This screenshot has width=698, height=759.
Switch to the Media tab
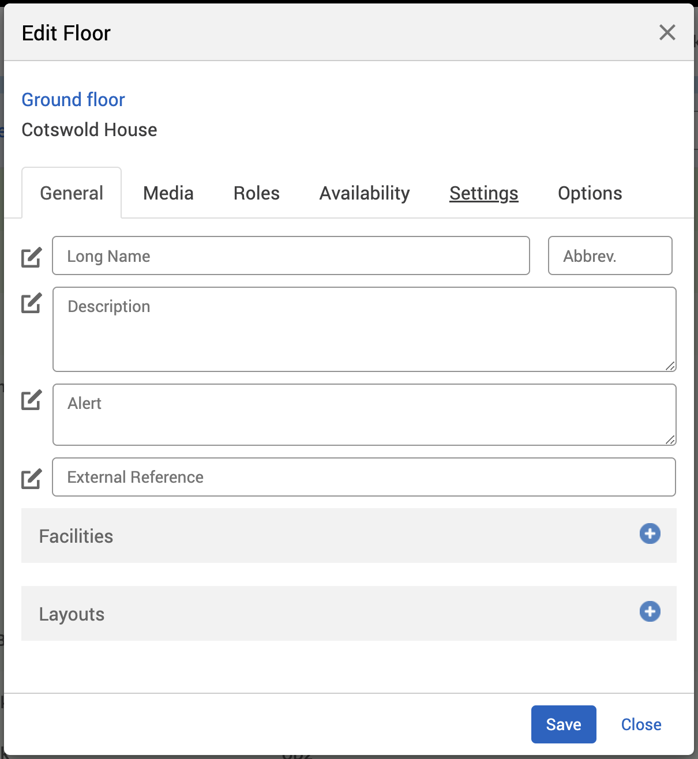[168, 193]
